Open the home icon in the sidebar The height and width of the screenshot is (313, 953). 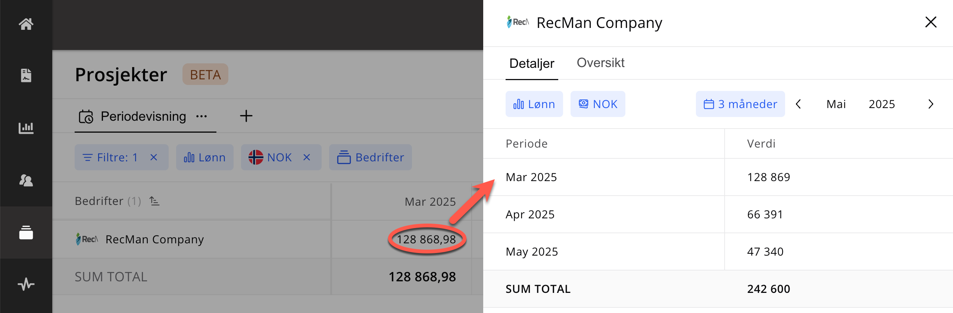pos(26,24)
